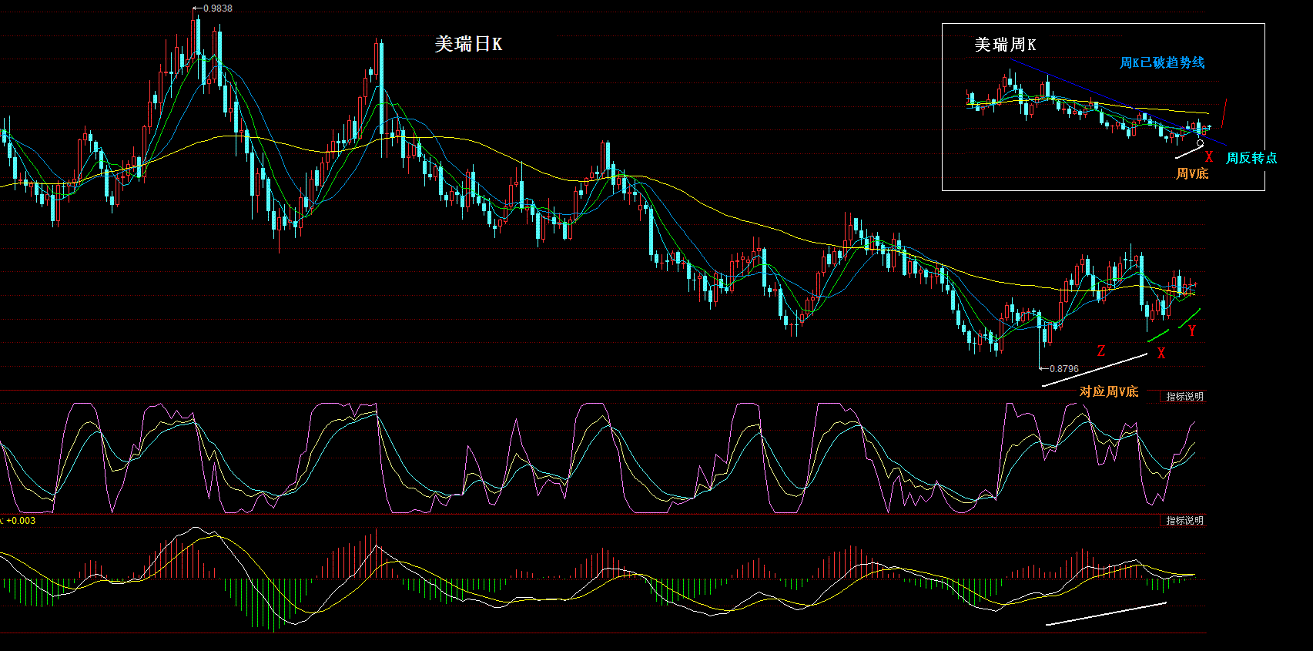The image size is (1313, 651).
Task: Click the 0.8796 low price label
Action: [1064, 369]
